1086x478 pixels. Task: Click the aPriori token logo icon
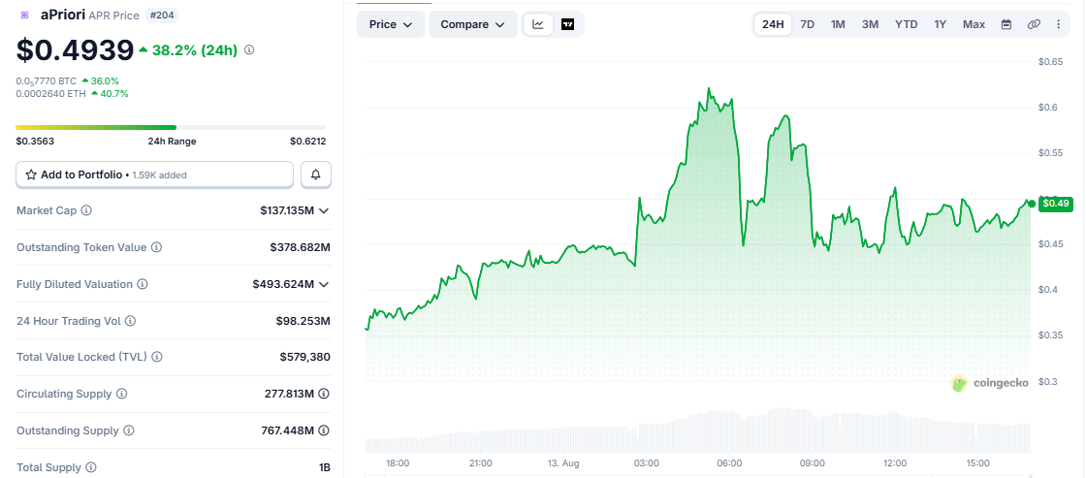(25, 16)
